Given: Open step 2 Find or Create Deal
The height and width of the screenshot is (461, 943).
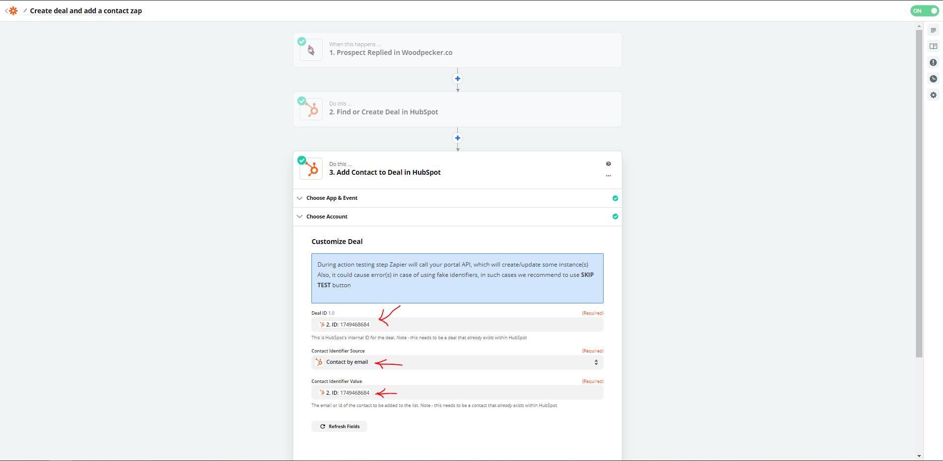Looking at the screenshot, I should tap(457, 109).
